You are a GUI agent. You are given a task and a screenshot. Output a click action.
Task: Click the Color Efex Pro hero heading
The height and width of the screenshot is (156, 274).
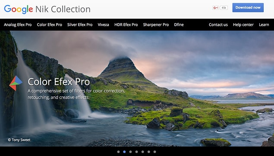(x=59, y=82)
